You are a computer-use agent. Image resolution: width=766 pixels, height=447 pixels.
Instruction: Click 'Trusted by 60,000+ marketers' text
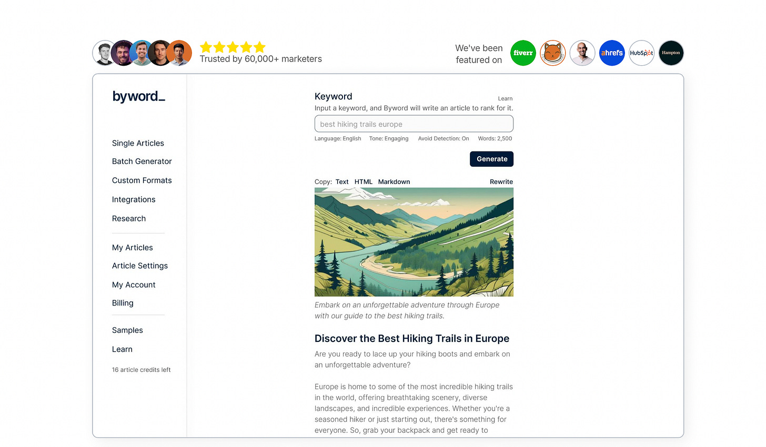[261, 59]
